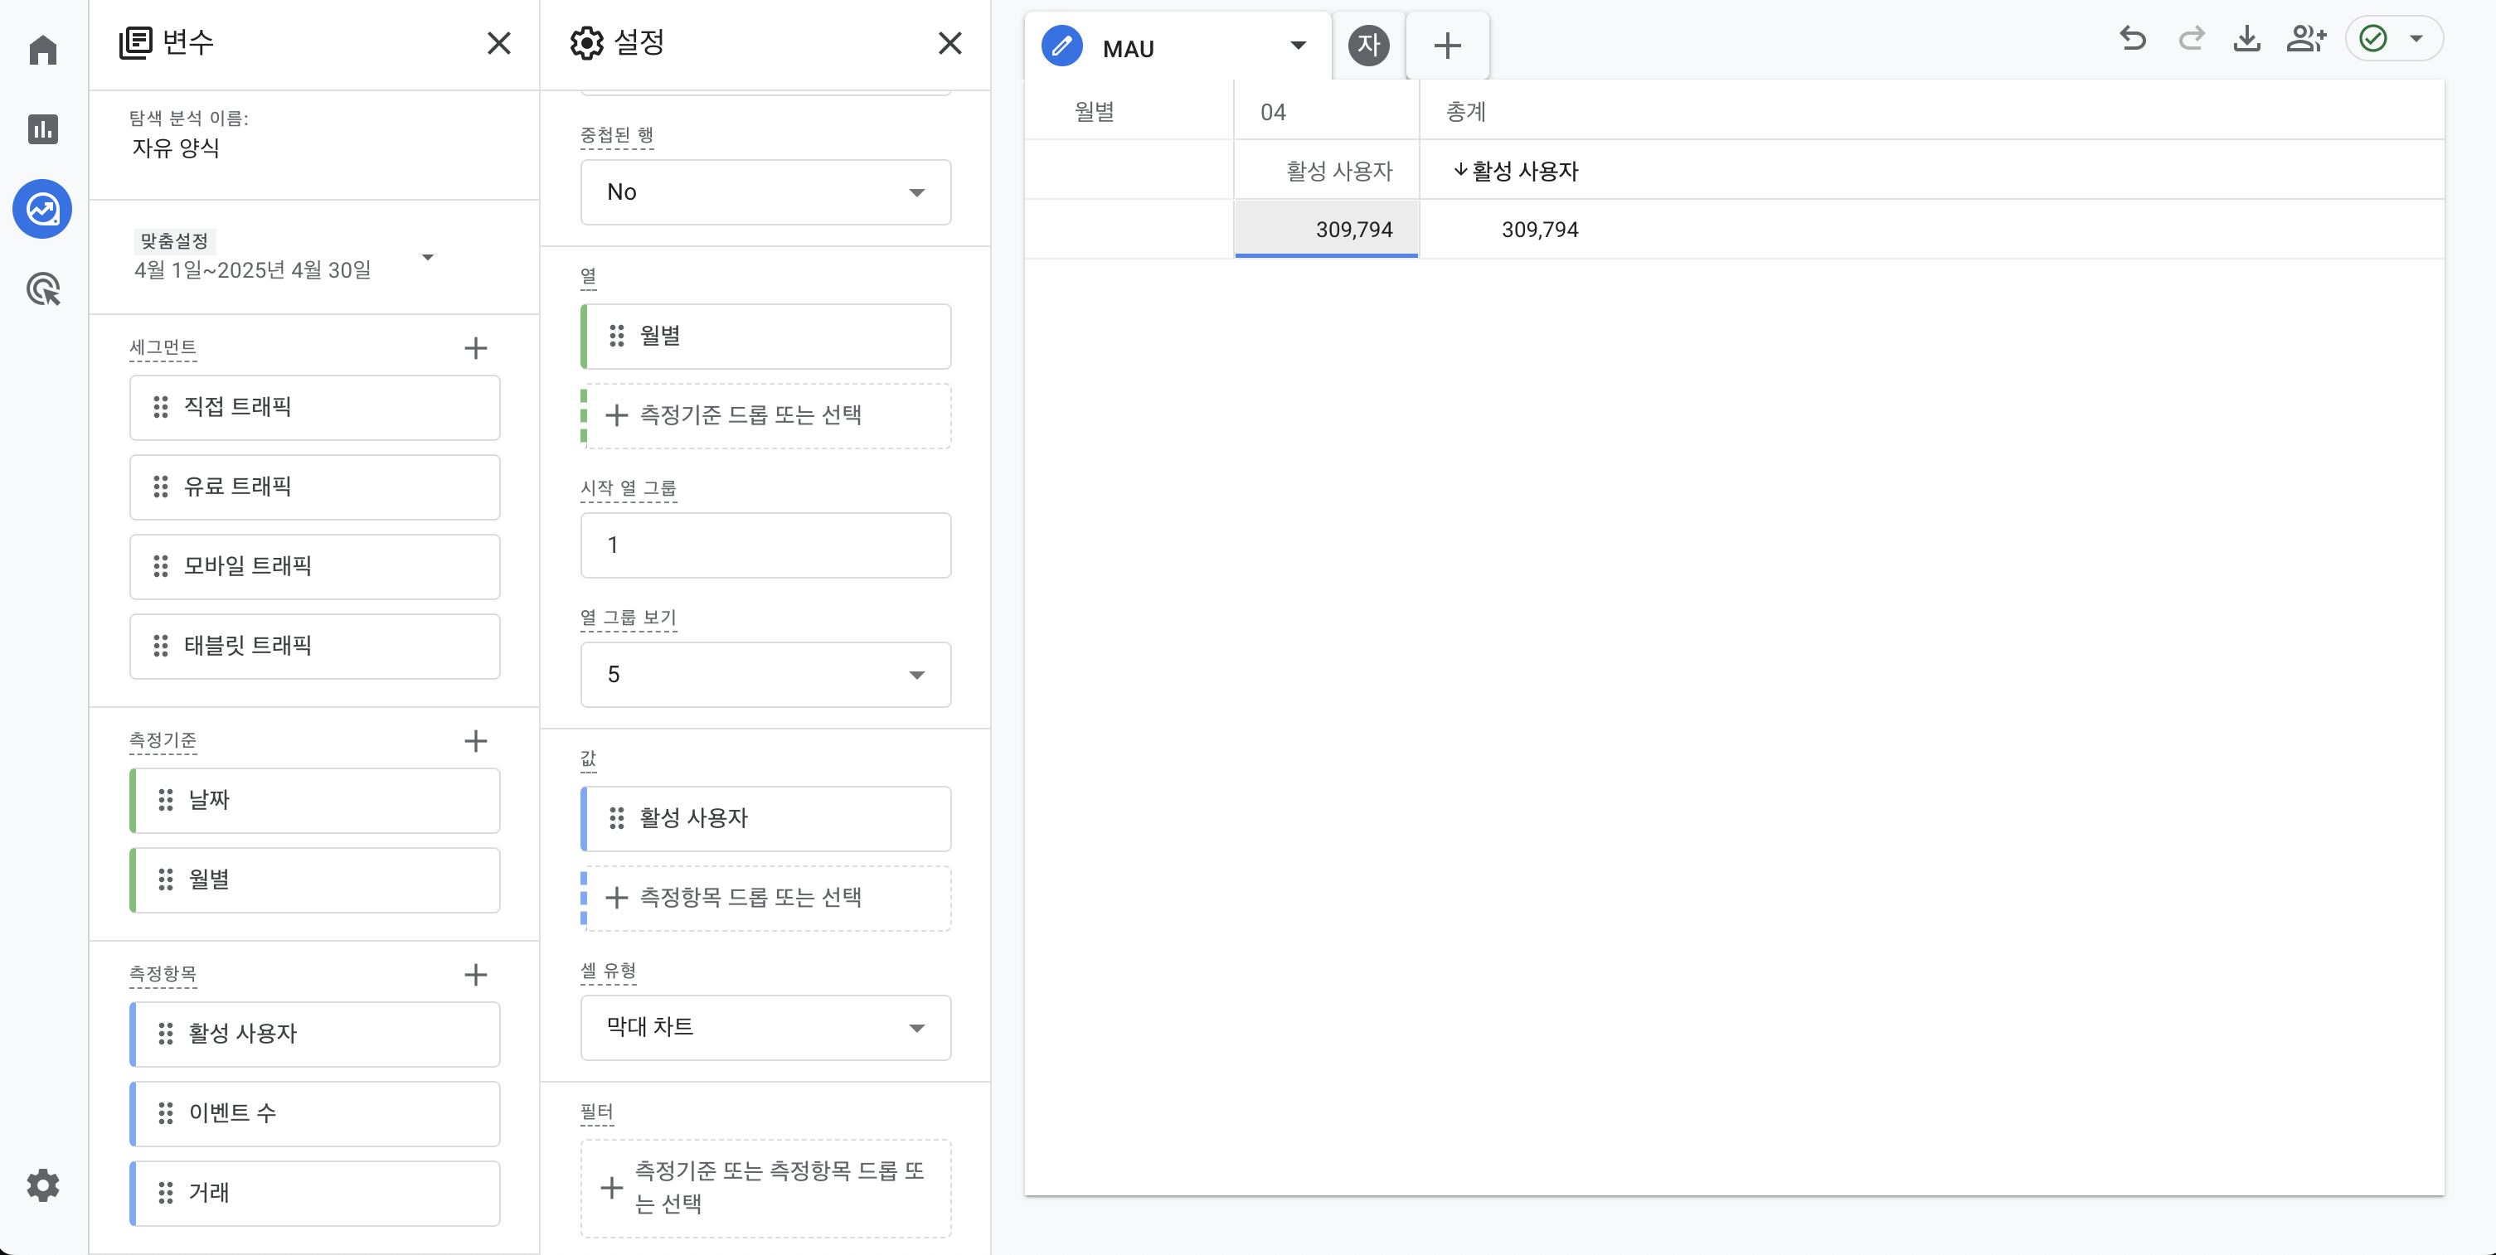This screenshot has height=1255, width=2496.
Task: Click the MAU tab pencil icon
Action: pyautogui.click(x=1062, y=46)
